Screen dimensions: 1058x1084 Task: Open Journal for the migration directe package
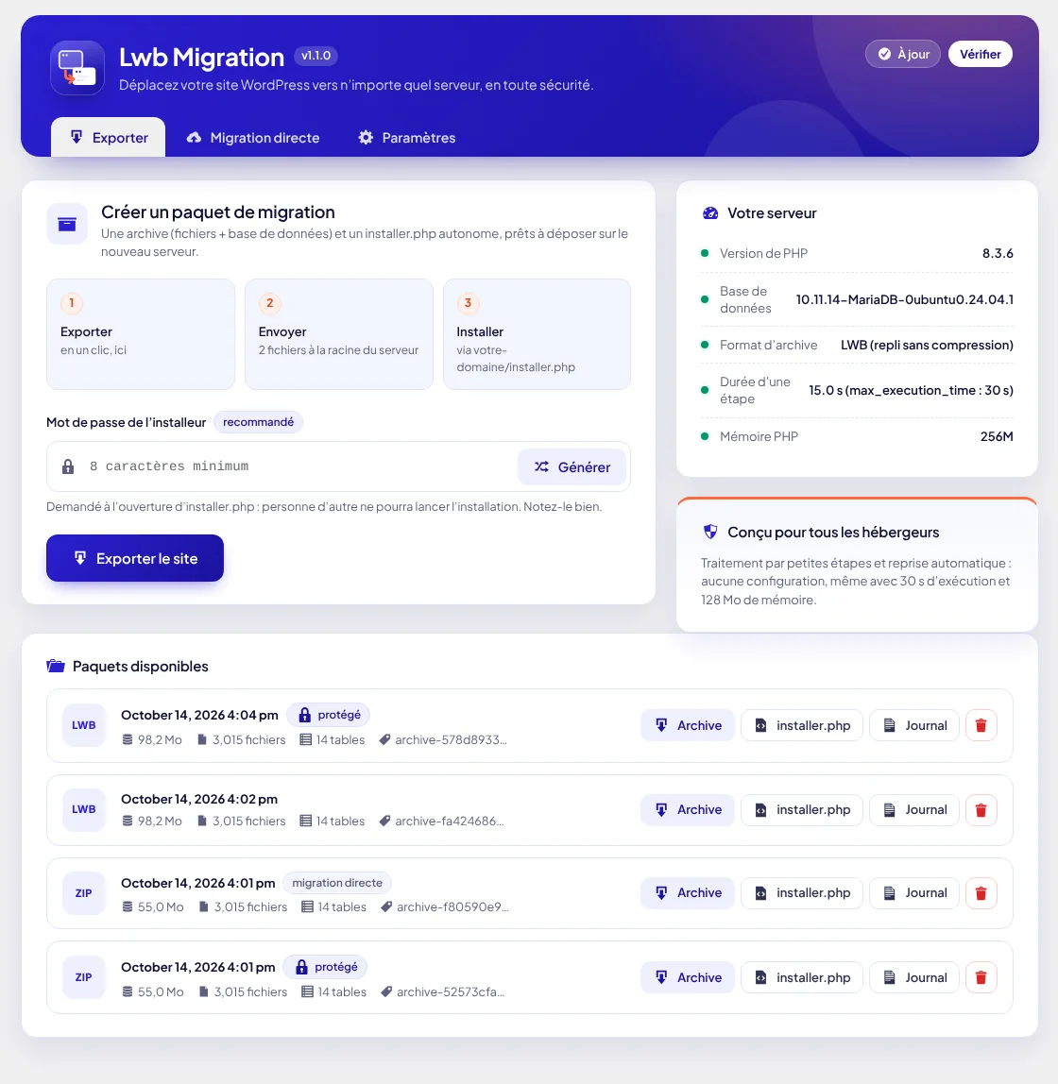click(914, 892)
